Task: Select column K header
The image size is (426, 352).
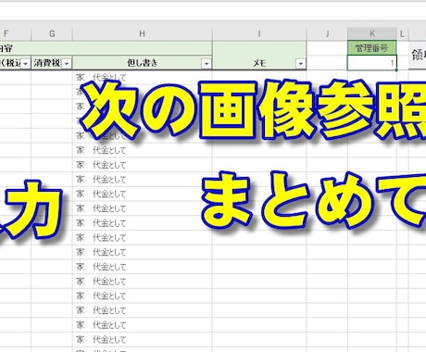Action: point(372,33)
